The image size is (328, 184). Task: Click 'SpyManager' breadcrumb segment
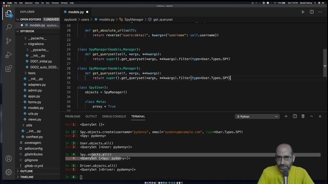click(x=134, y=19)
